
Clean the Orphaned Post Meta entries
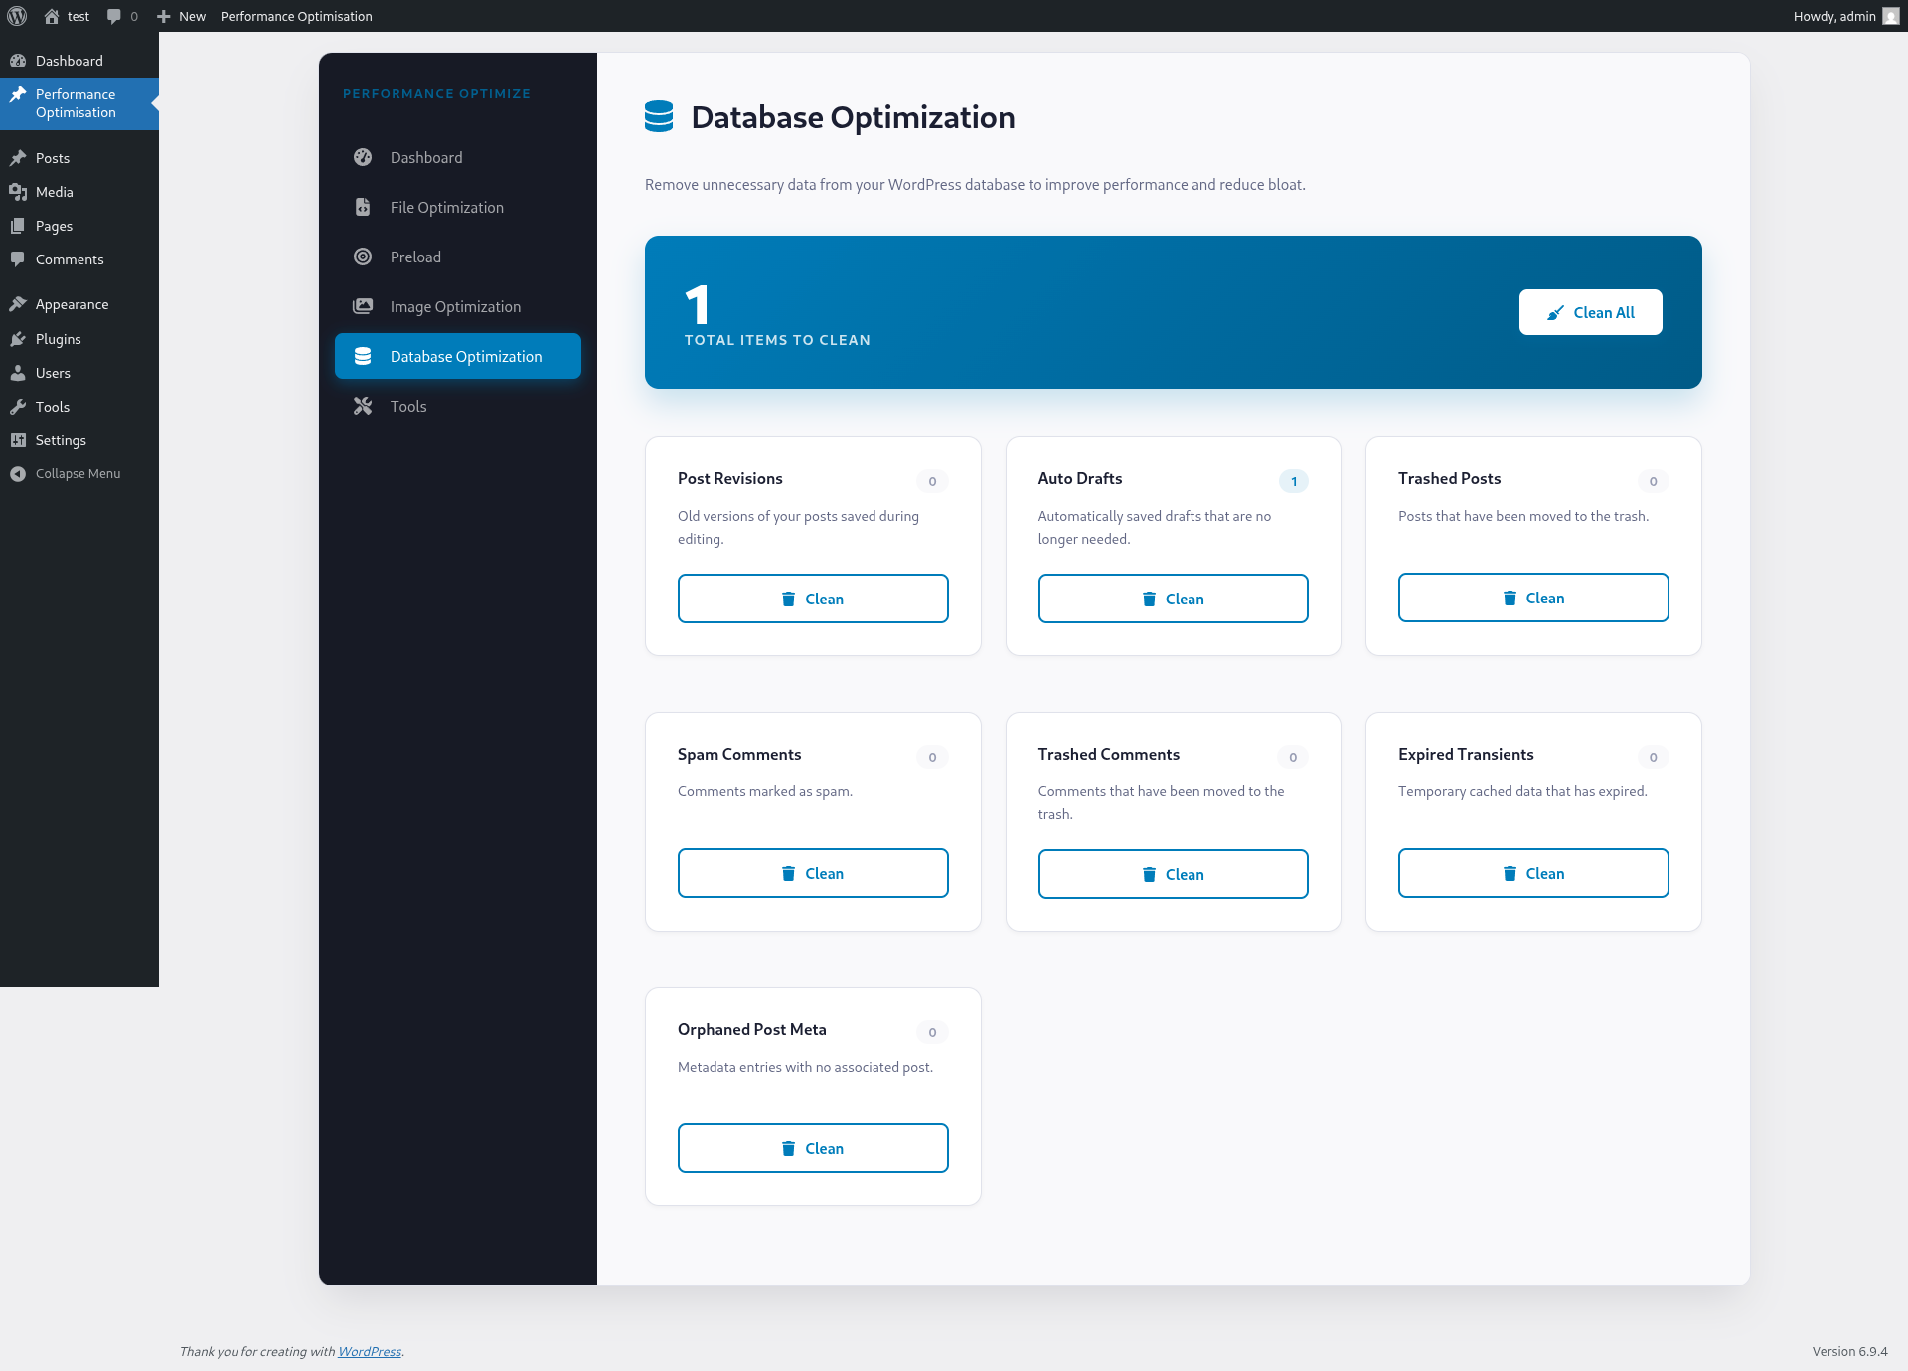(x=813, y=1147)
